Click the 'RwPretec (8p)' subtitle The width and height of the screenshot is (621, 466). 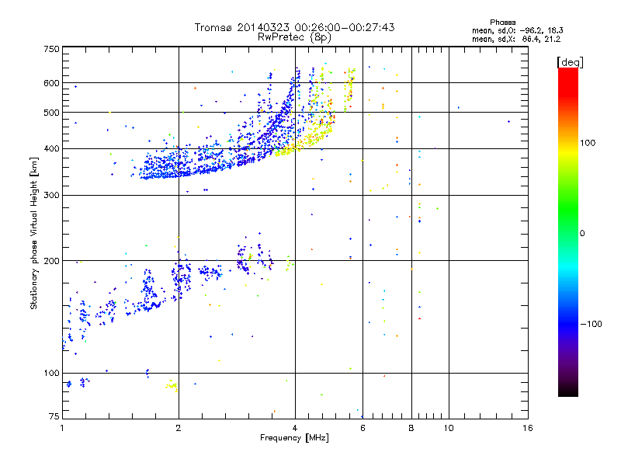[x=294, y=37]
